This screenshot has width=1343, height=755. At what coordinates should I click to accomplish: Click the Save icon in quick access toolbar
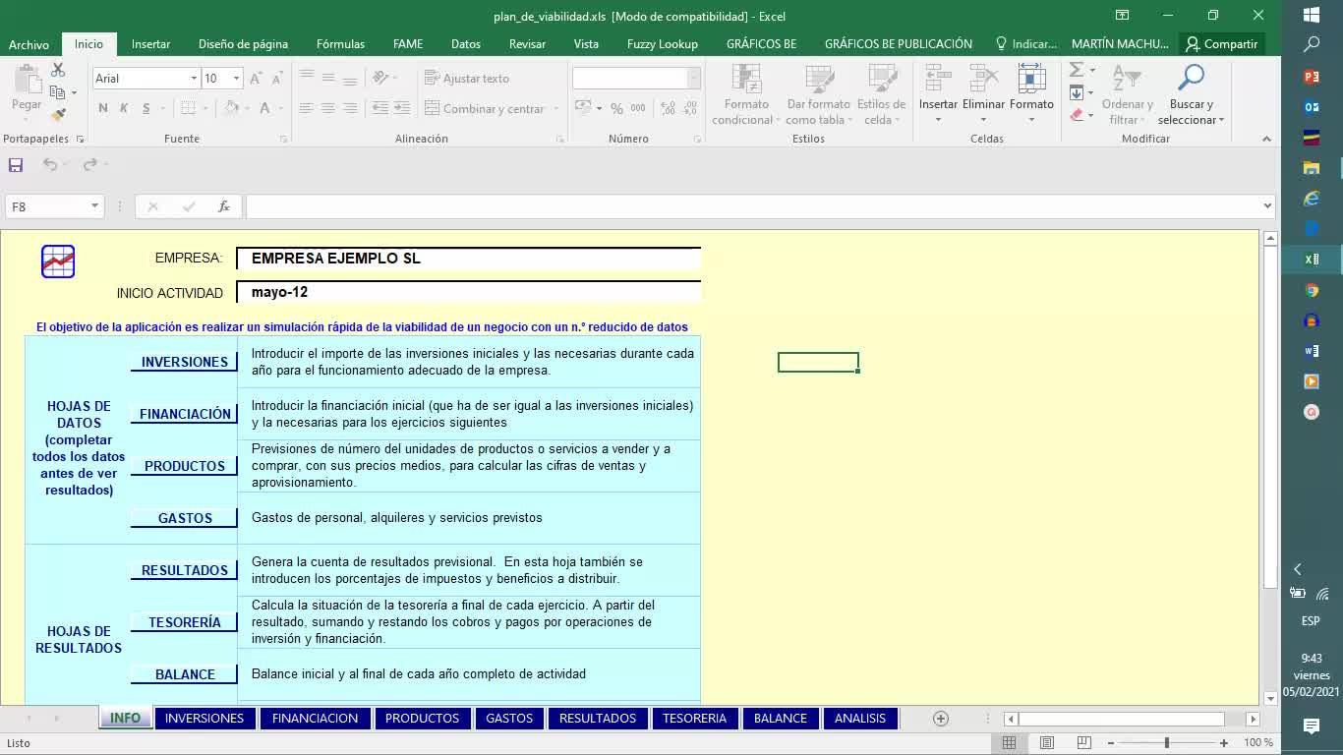coord(16,165)
